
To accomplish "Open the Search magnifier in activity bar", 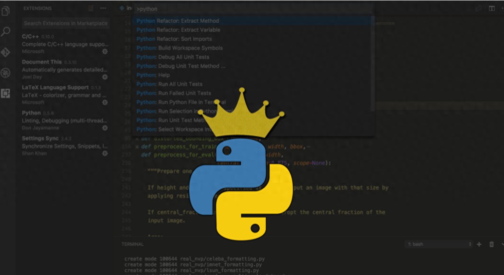I will [x=5, y=32].
